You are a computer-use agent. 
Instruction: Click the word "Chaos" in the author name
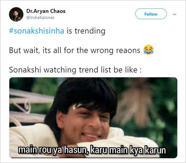(x=58, y=11)
